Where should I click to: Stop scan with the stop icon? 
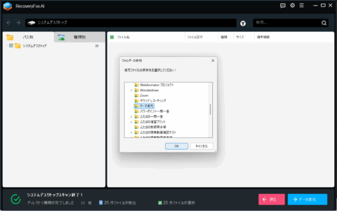pos(90,203)
